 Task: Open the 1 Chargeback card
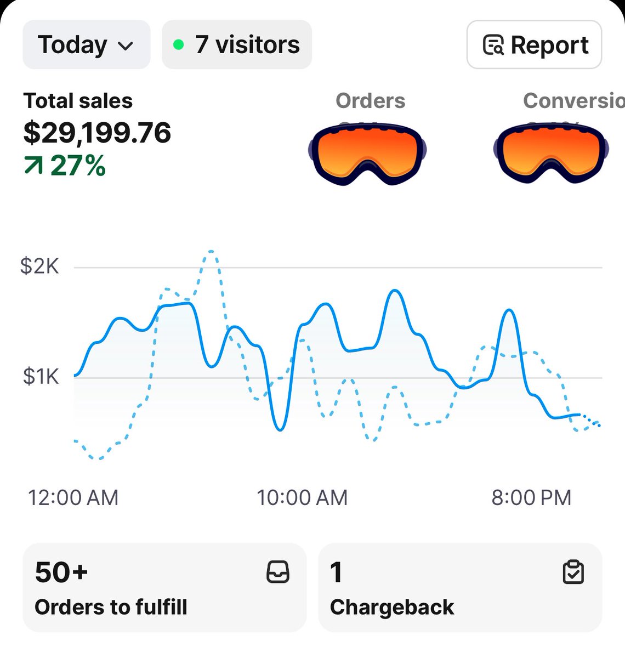click(x=460, y=588)
